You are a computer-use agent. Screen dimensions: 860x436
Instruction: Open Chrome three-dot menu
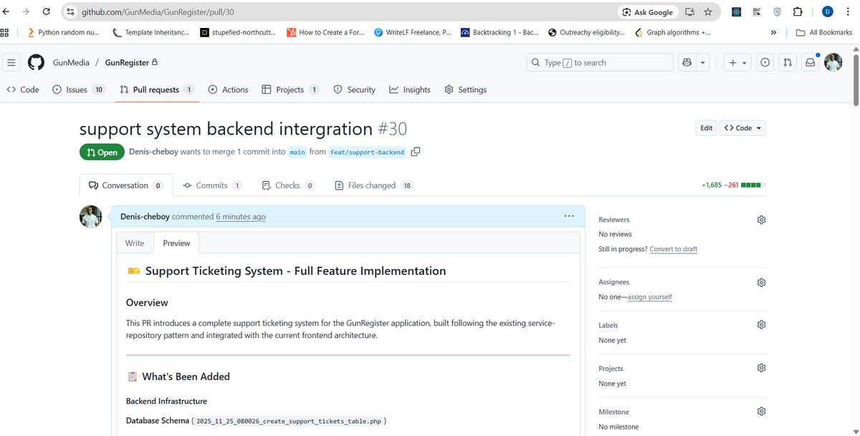[x=848, y=12]
